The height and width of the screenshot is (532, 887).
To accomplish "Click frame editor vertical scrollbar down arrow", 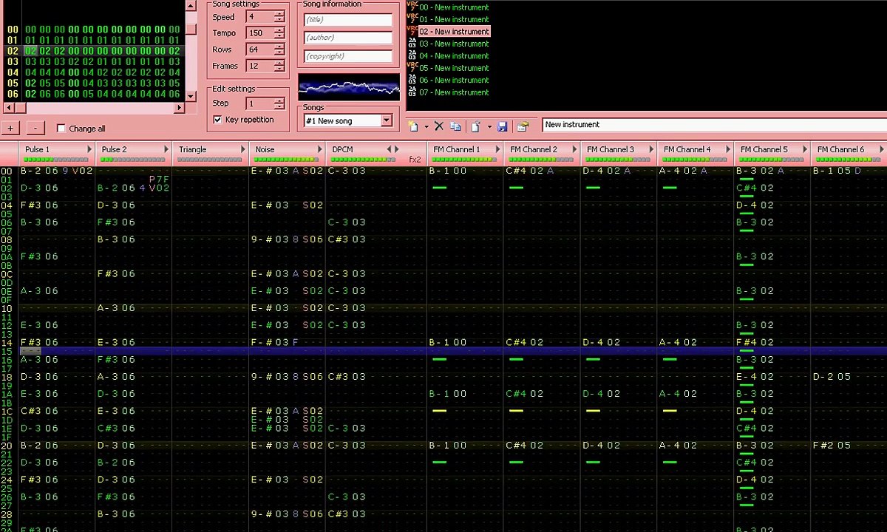I will coord(191,98).
